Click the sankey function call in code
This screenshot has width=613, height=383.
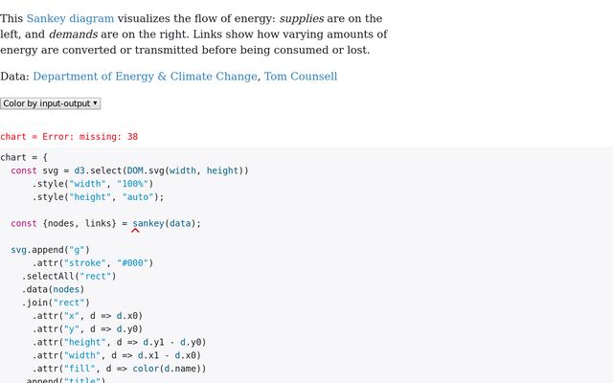click(x=148, y=223)
